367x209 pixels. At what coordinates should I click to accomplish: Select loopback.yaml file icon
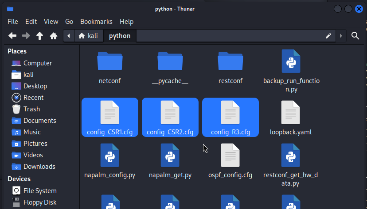point(290,112)
